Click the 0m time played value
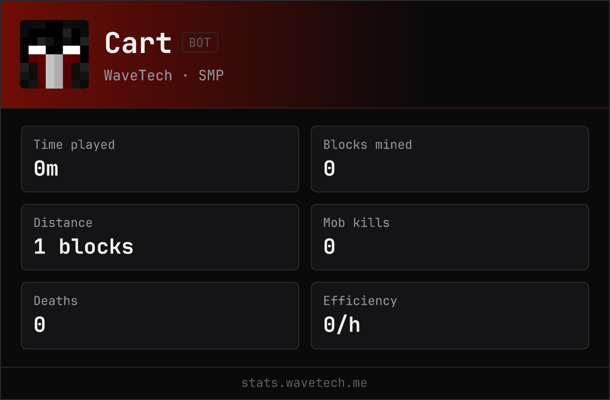 click(46, 169)
